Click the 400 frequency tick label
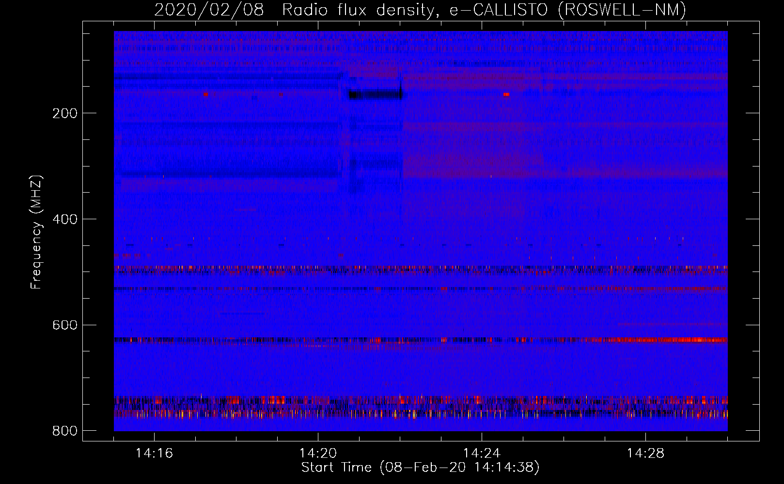Screen dimensions: 784x484 tap(65, 219)
